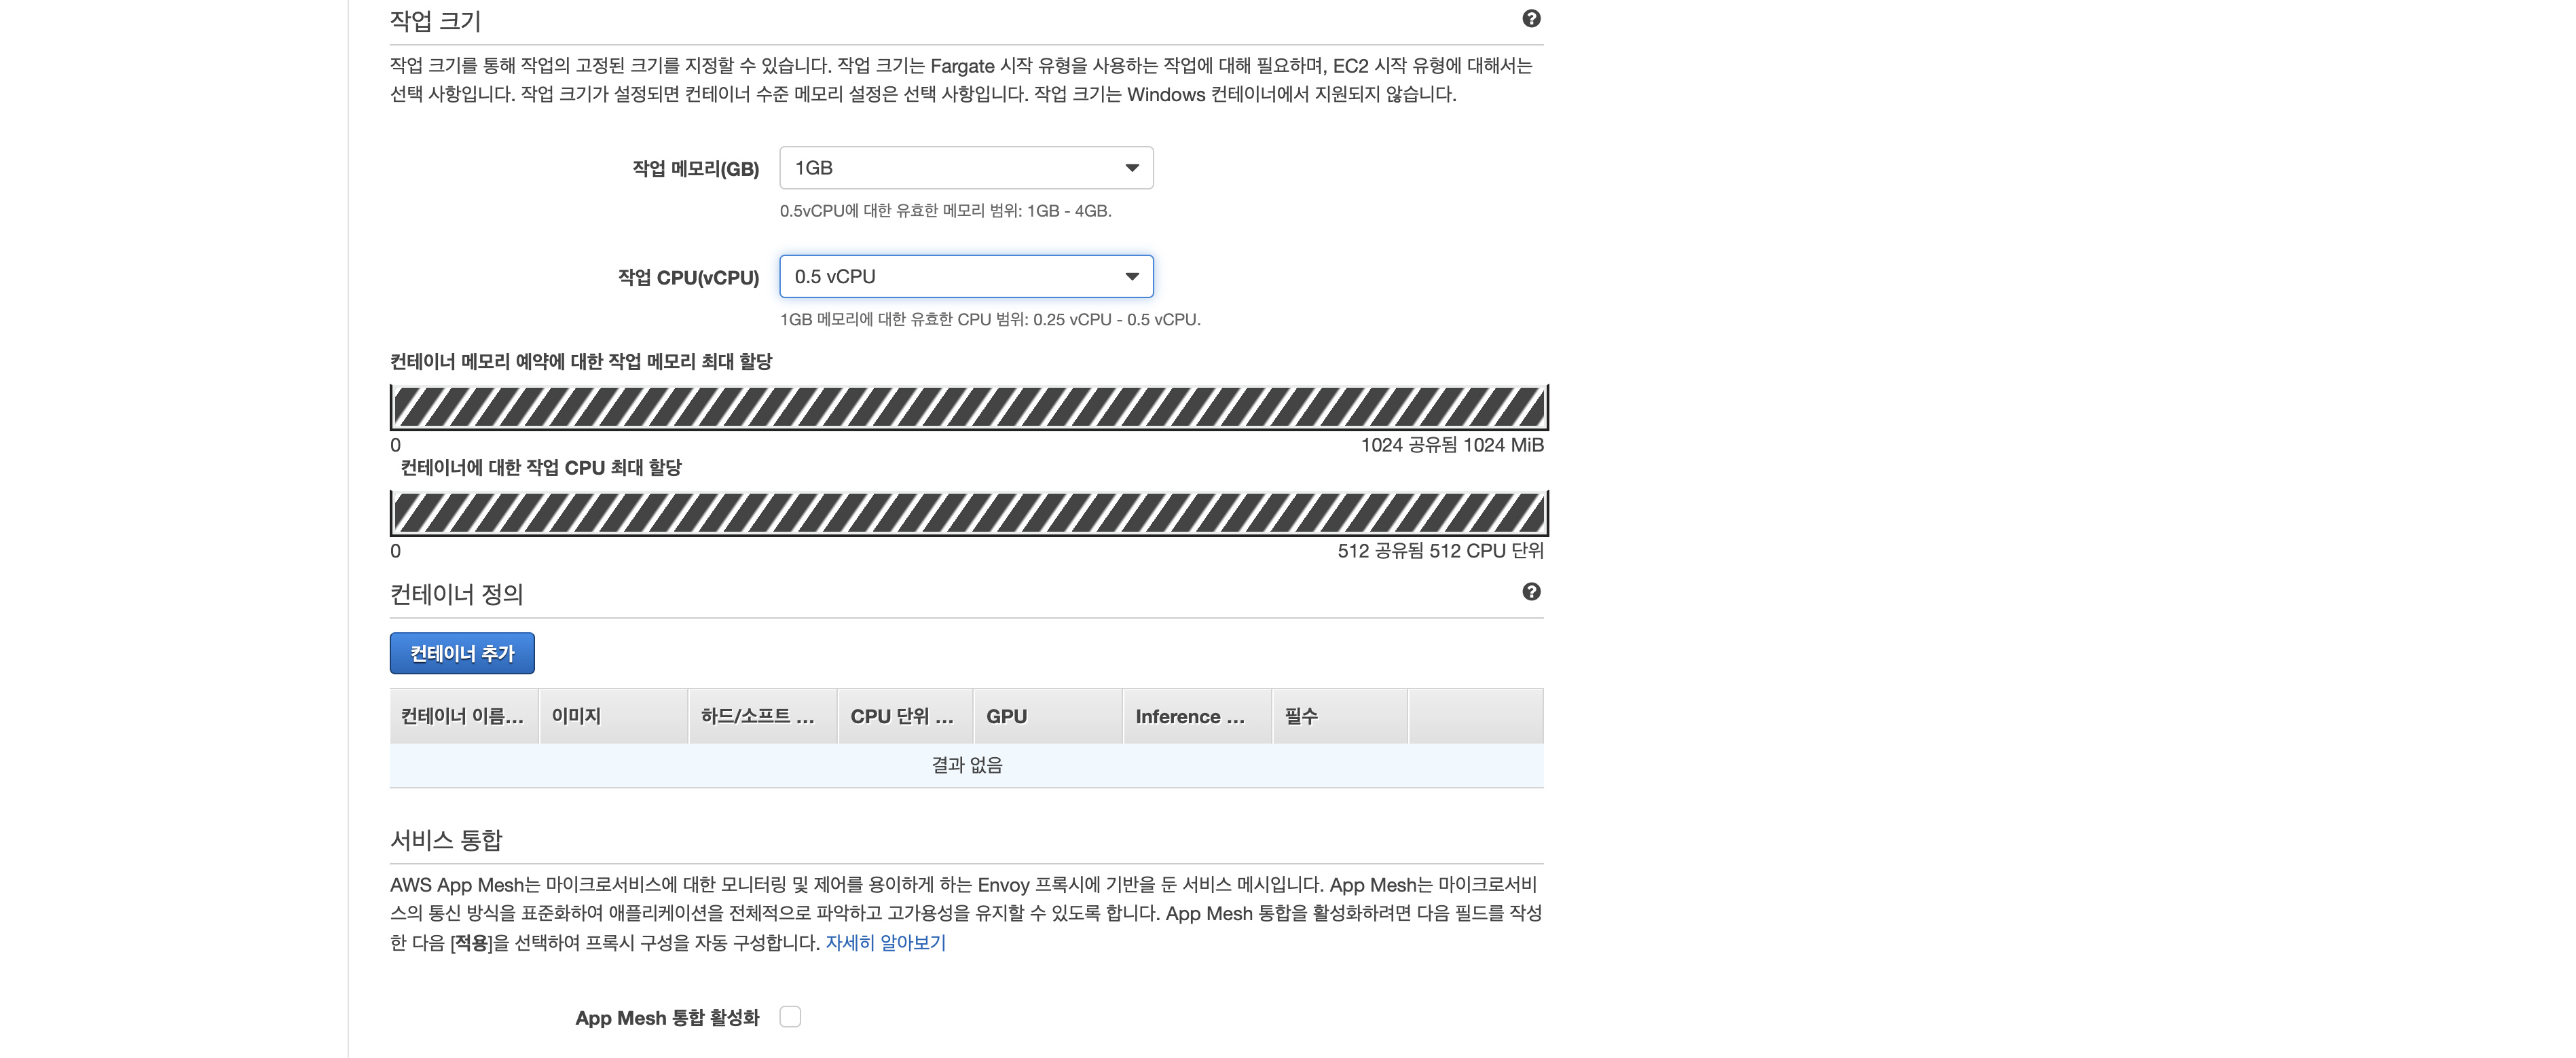Click the task memory allocation striped bar
This screenshot has width=2576, height=1058.
pyautogui.click(x=968, y=407)
